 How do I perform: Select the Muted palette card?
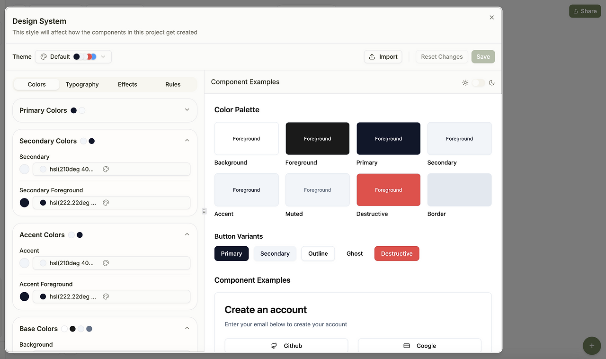pos(318,189)
